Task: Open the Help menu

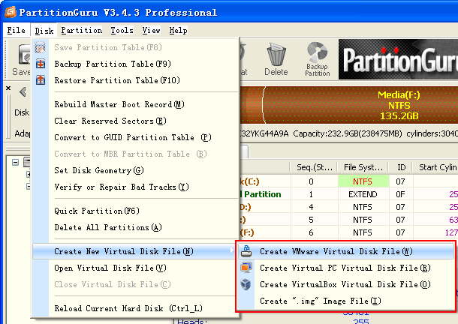Action: (x=178, y=30)
